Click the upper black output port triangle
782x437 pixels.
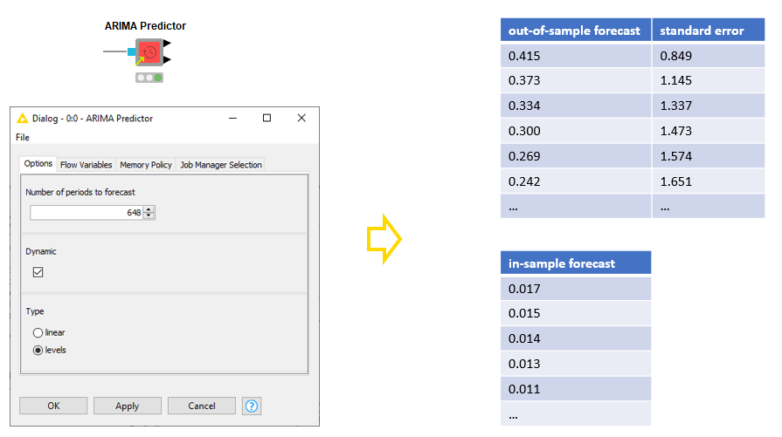(x=167, y=44)
